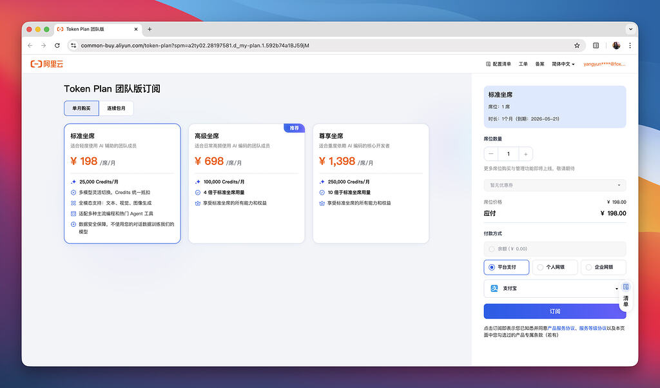Click the 标准坐席 order summary box

555,107
